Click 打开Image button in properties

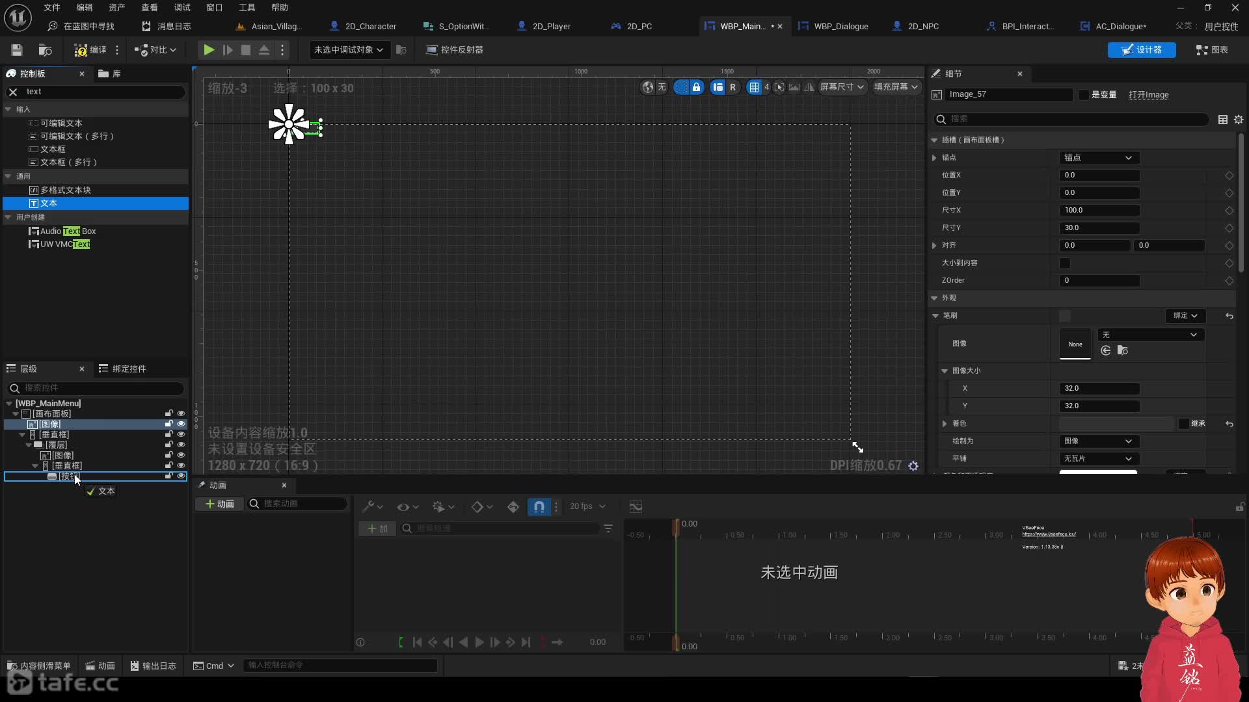[x=1148, y=94]
